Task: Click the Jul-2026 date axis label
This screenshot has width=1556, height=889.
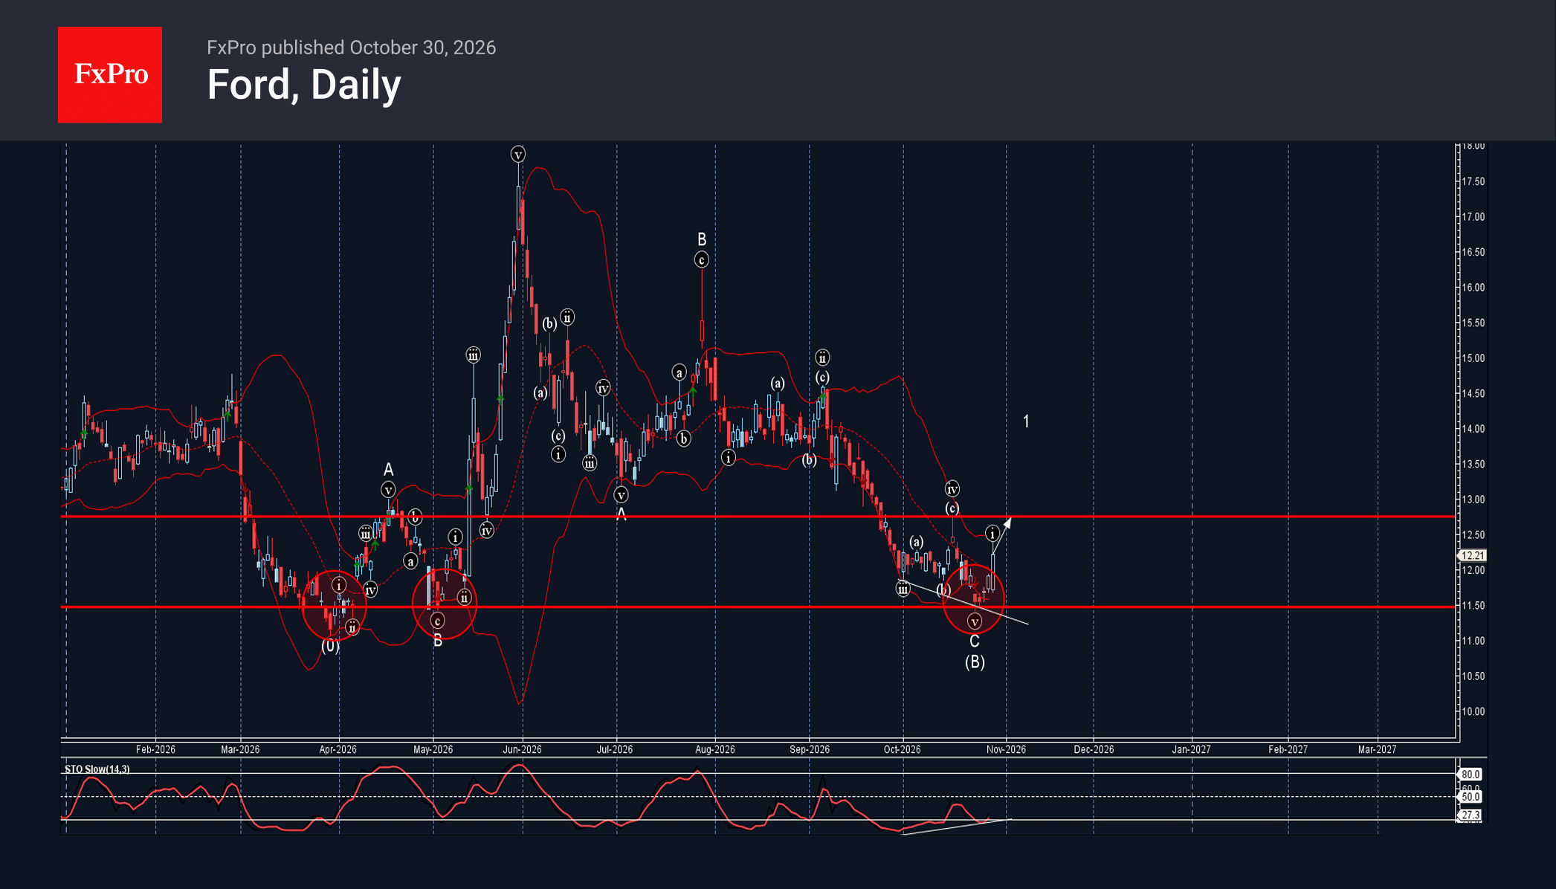Action: point(615,749)
